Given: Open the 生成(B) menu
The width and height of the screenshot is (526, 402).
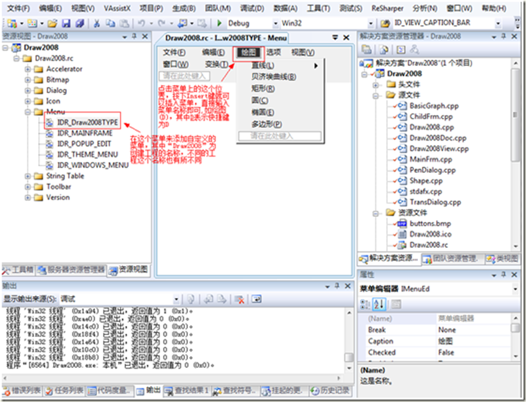Looking at the screenshot, I should tap(184, 9).
